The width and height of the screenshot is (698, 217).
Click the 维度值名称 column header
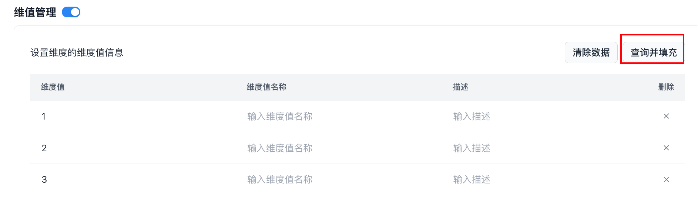[266, 87]
